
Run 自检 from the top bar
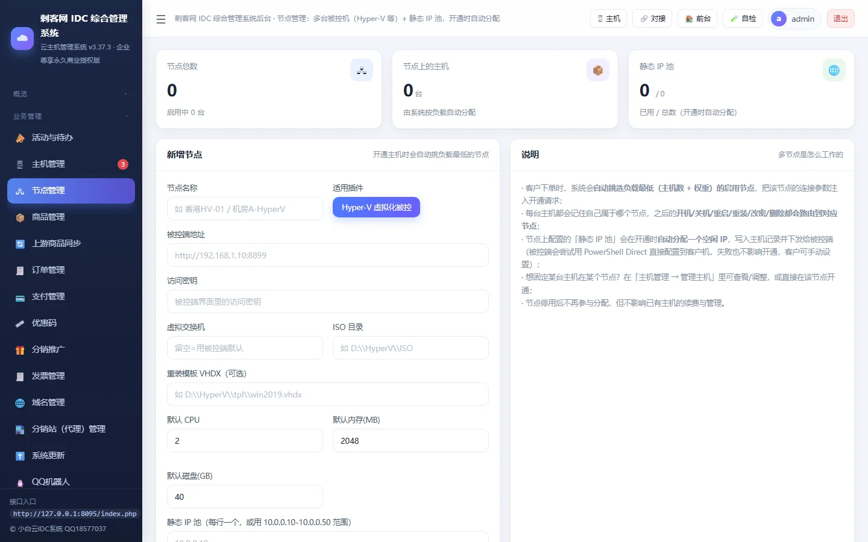tap(743, 19)
